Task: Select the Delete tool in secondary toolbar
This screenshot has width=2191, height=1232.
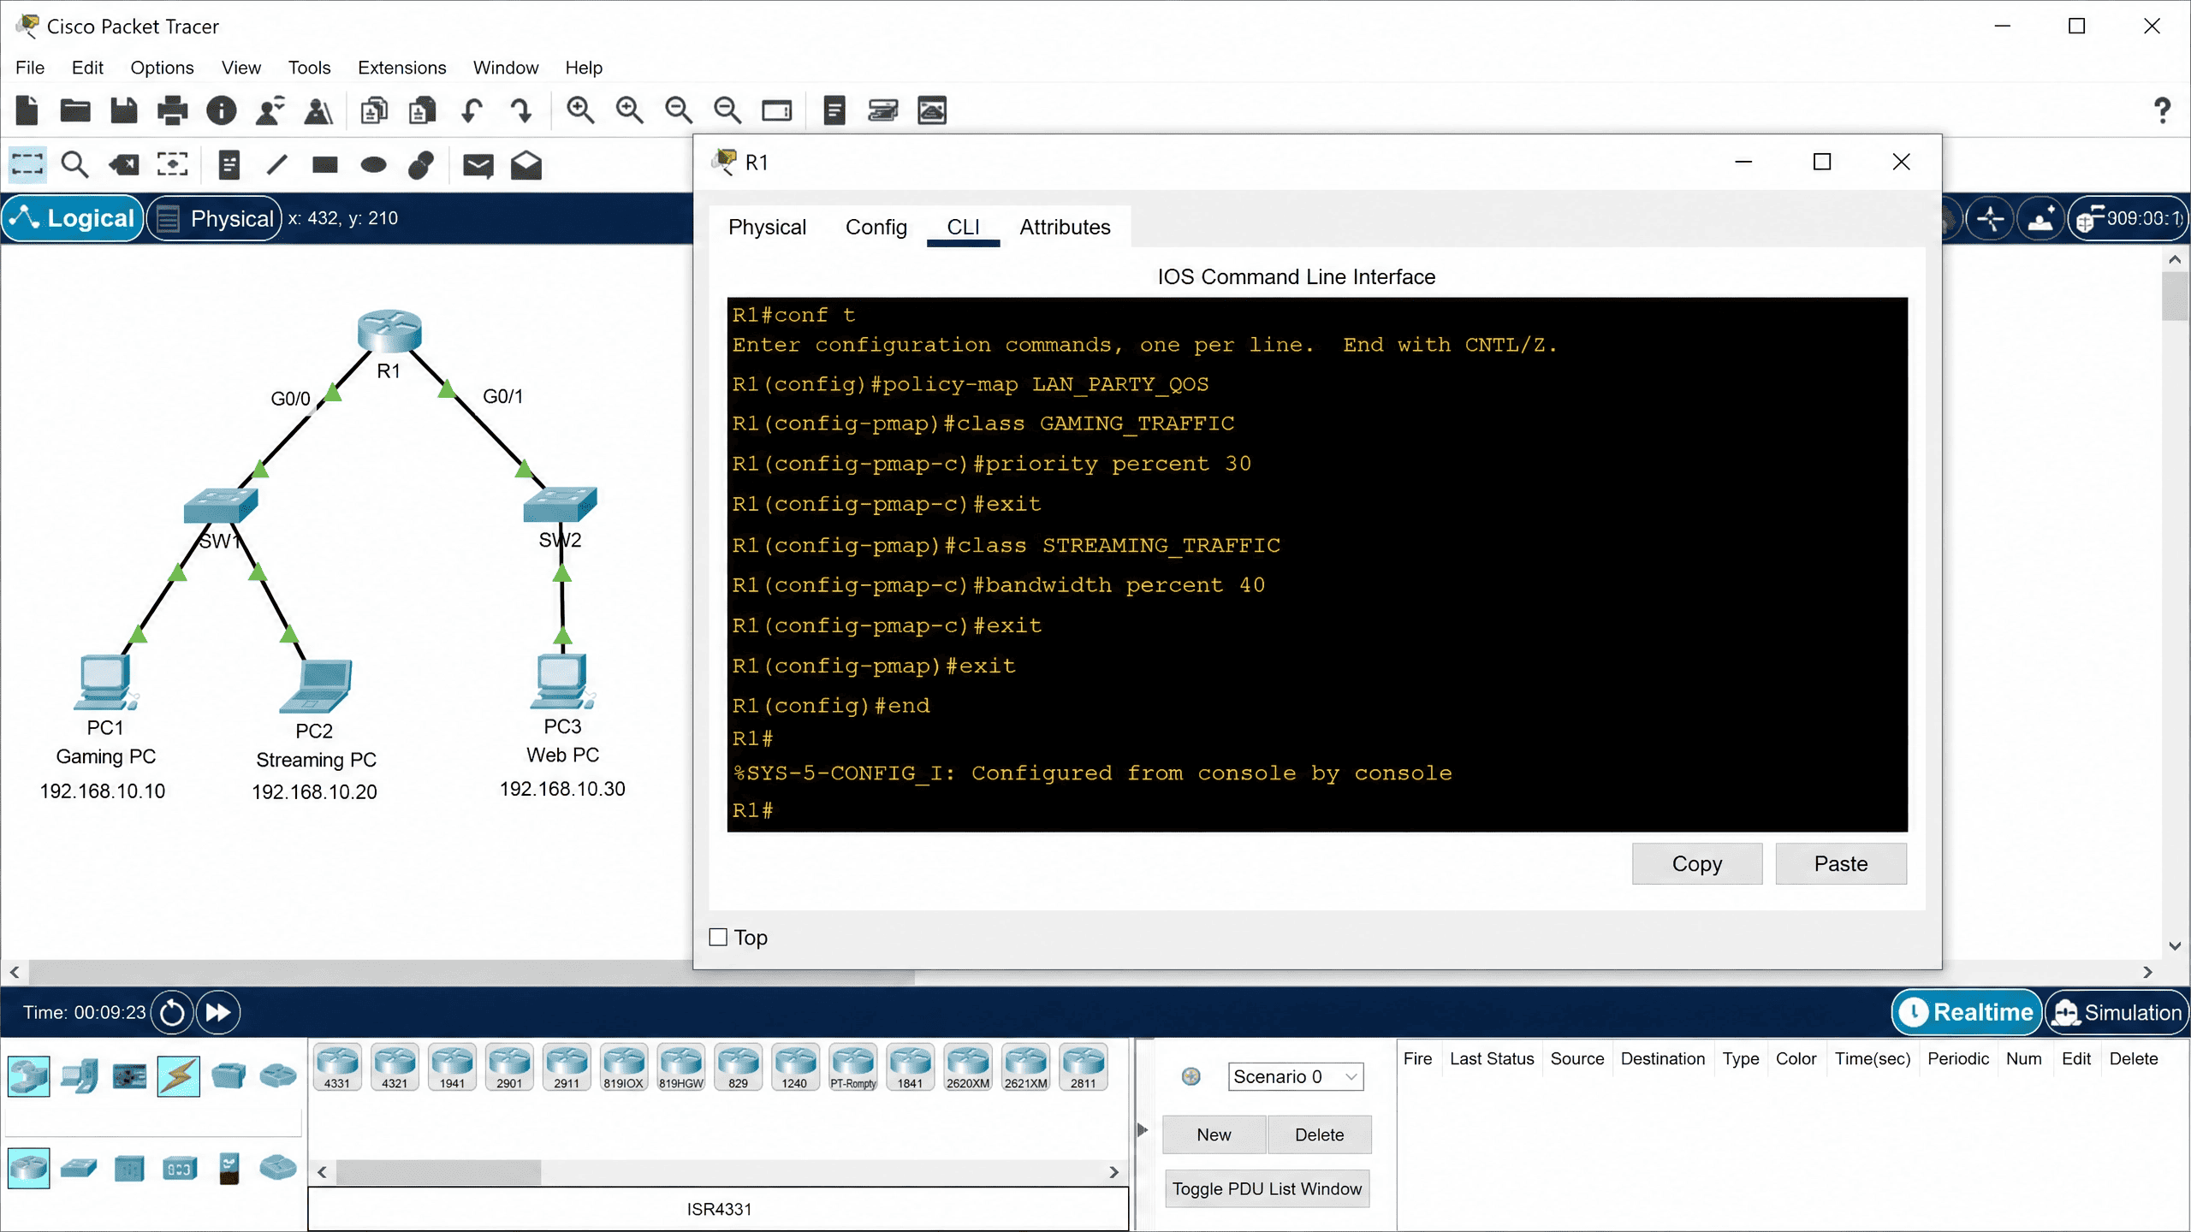Action: coord(124,165)
